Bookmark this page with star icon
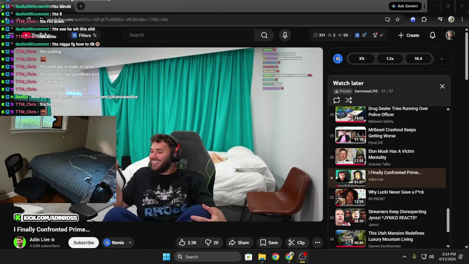This screenshot has width=469, height=264. point(398,19)
